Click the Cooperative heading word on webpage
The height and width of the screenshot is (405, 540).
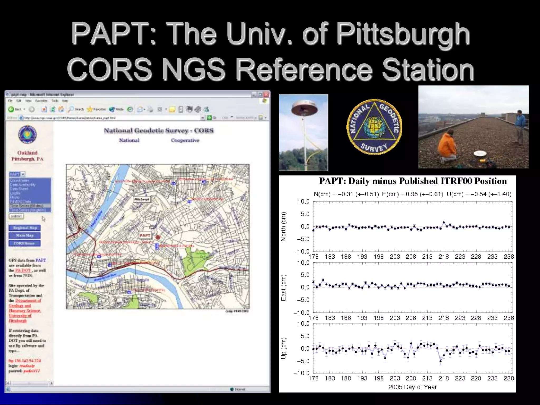[185, 140]
